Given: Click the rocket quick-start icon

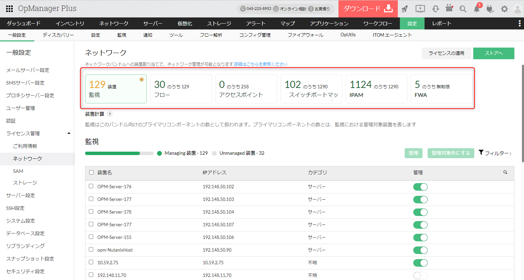Looking at the screenshot, I should (x=405, y=9).
